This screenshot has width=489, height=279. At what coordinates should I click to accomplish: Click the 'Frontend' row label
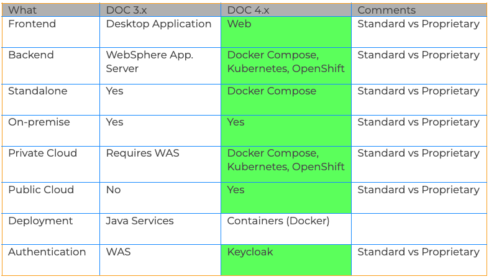click(x=51, y=32)
